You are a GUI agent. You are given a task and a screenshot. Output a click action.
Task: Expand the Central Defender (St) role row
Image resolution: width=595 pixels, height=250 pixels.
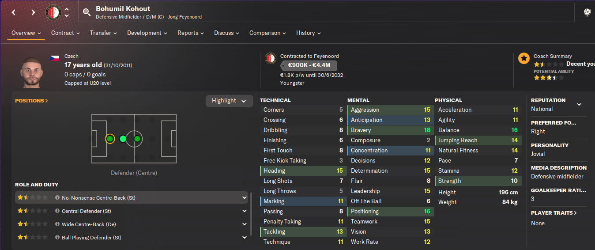245,211
